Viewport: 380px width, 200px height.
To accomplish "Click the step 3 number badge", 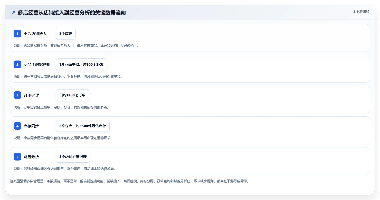I will (x=17, y=95).
